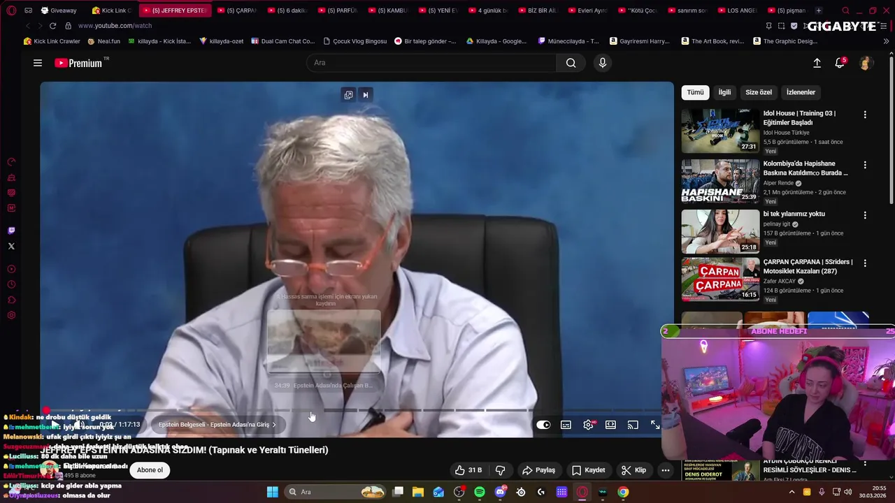Open Dual Cam Chat bookmark
895x503 pixels.
point(282,41)
